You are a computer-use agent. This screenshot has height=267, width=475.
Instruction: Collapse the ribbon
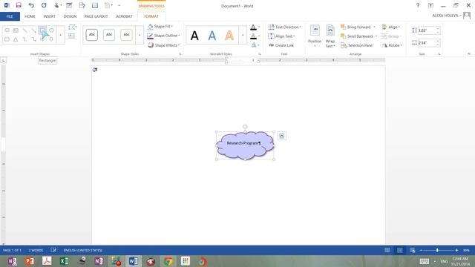[469, 54]
